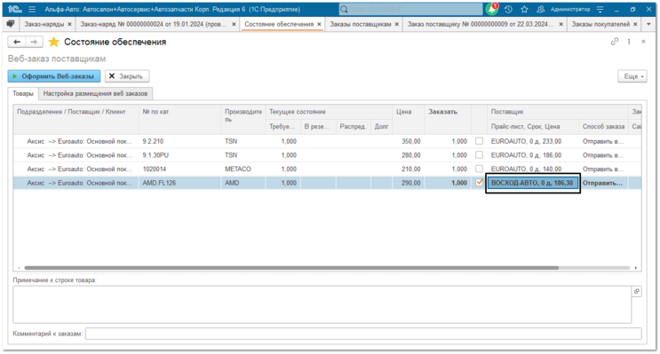Switch to Заказ-наряд № 0000000024 tab
The image size is (660, 354).
154,24
